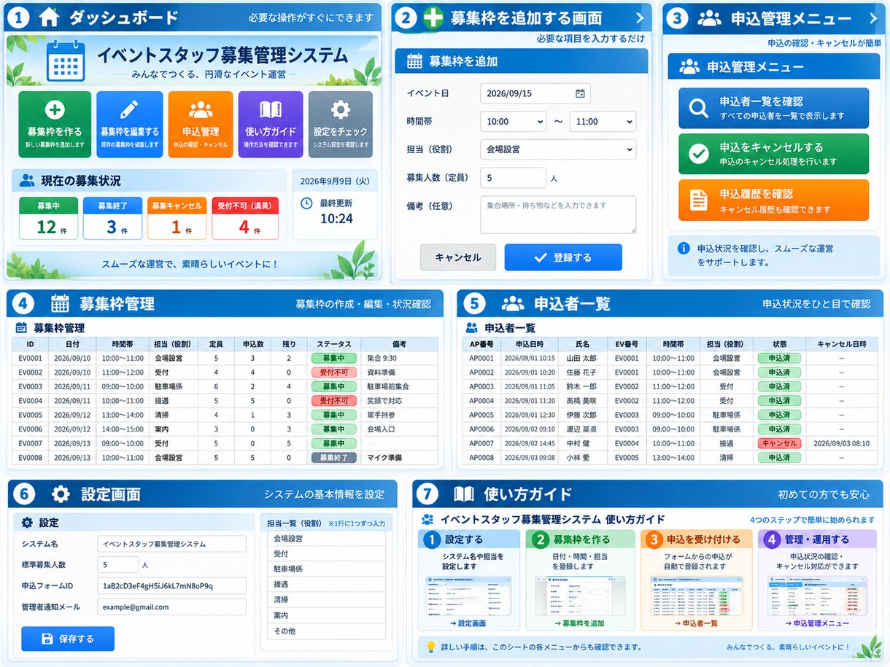Click the 募集終了 status badge for EV0008
The width and height of the screenshot is (890, 667).
point(334,458)
